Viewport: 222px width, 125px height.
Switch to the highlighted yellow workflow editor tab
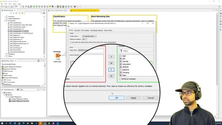point(85,10)
